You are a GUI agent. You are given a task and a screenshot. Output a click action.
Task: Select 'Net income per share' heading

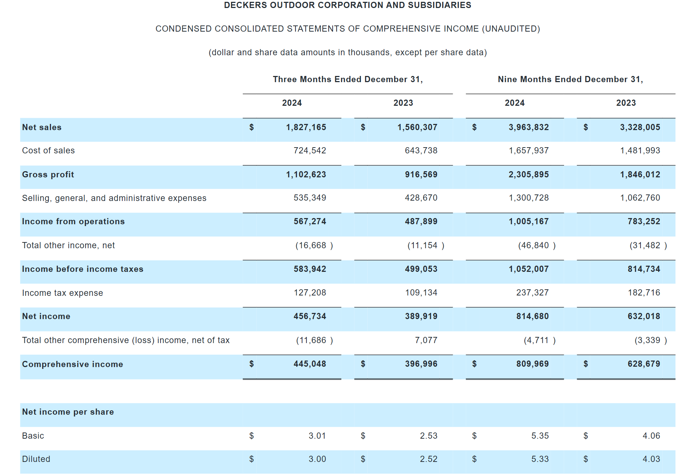pyautogui.click(x=68, y=412)
